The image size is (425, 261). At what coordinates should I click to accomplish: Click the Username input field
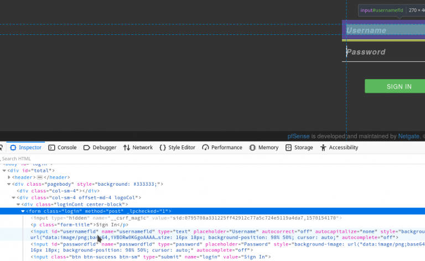(x=383, y=30)
